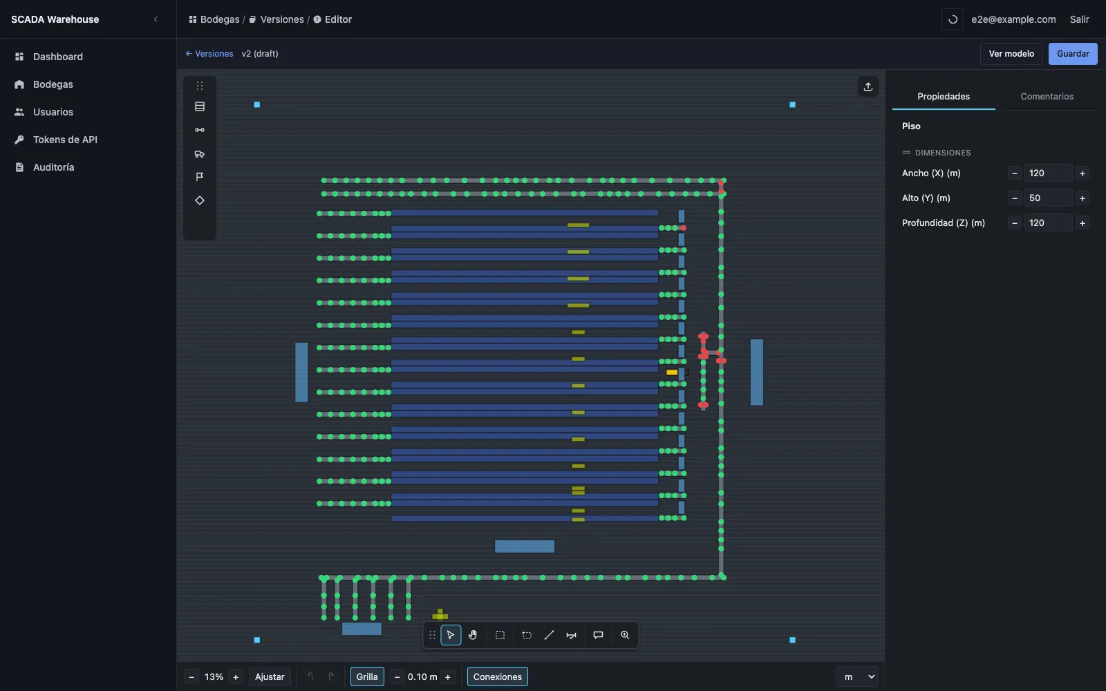The image size is (1106, 691).
Task: Click the Alto (Y) value field
Action: click(x=1048, y=198)
